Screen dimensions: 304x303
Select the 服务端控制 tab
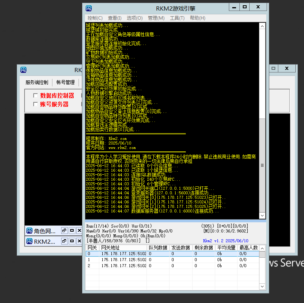click(x=37, y=82)
